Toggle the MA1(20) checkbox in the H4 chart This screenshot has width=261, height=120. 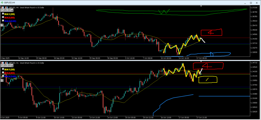(3, 13)
